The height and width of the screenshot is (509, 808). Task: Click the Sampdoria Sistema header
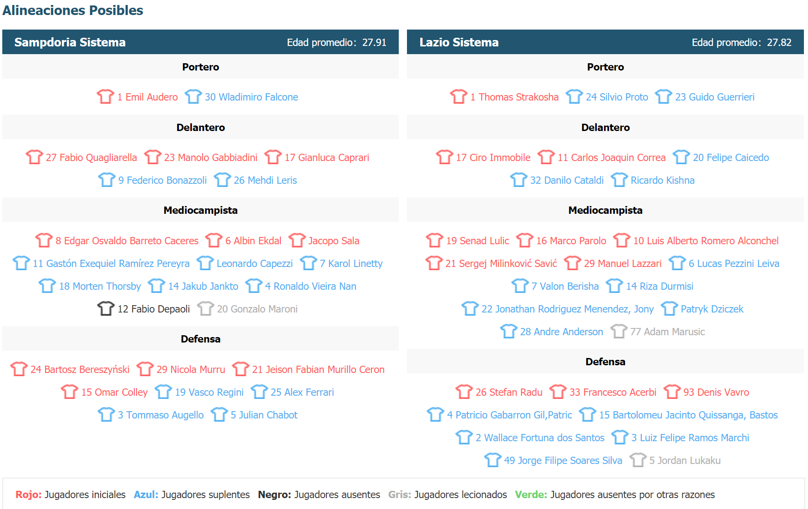pos(70,42)
